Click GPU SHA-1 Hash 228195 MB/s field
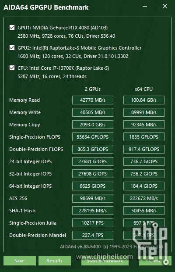The image size is (175, 272). [93, 211]
